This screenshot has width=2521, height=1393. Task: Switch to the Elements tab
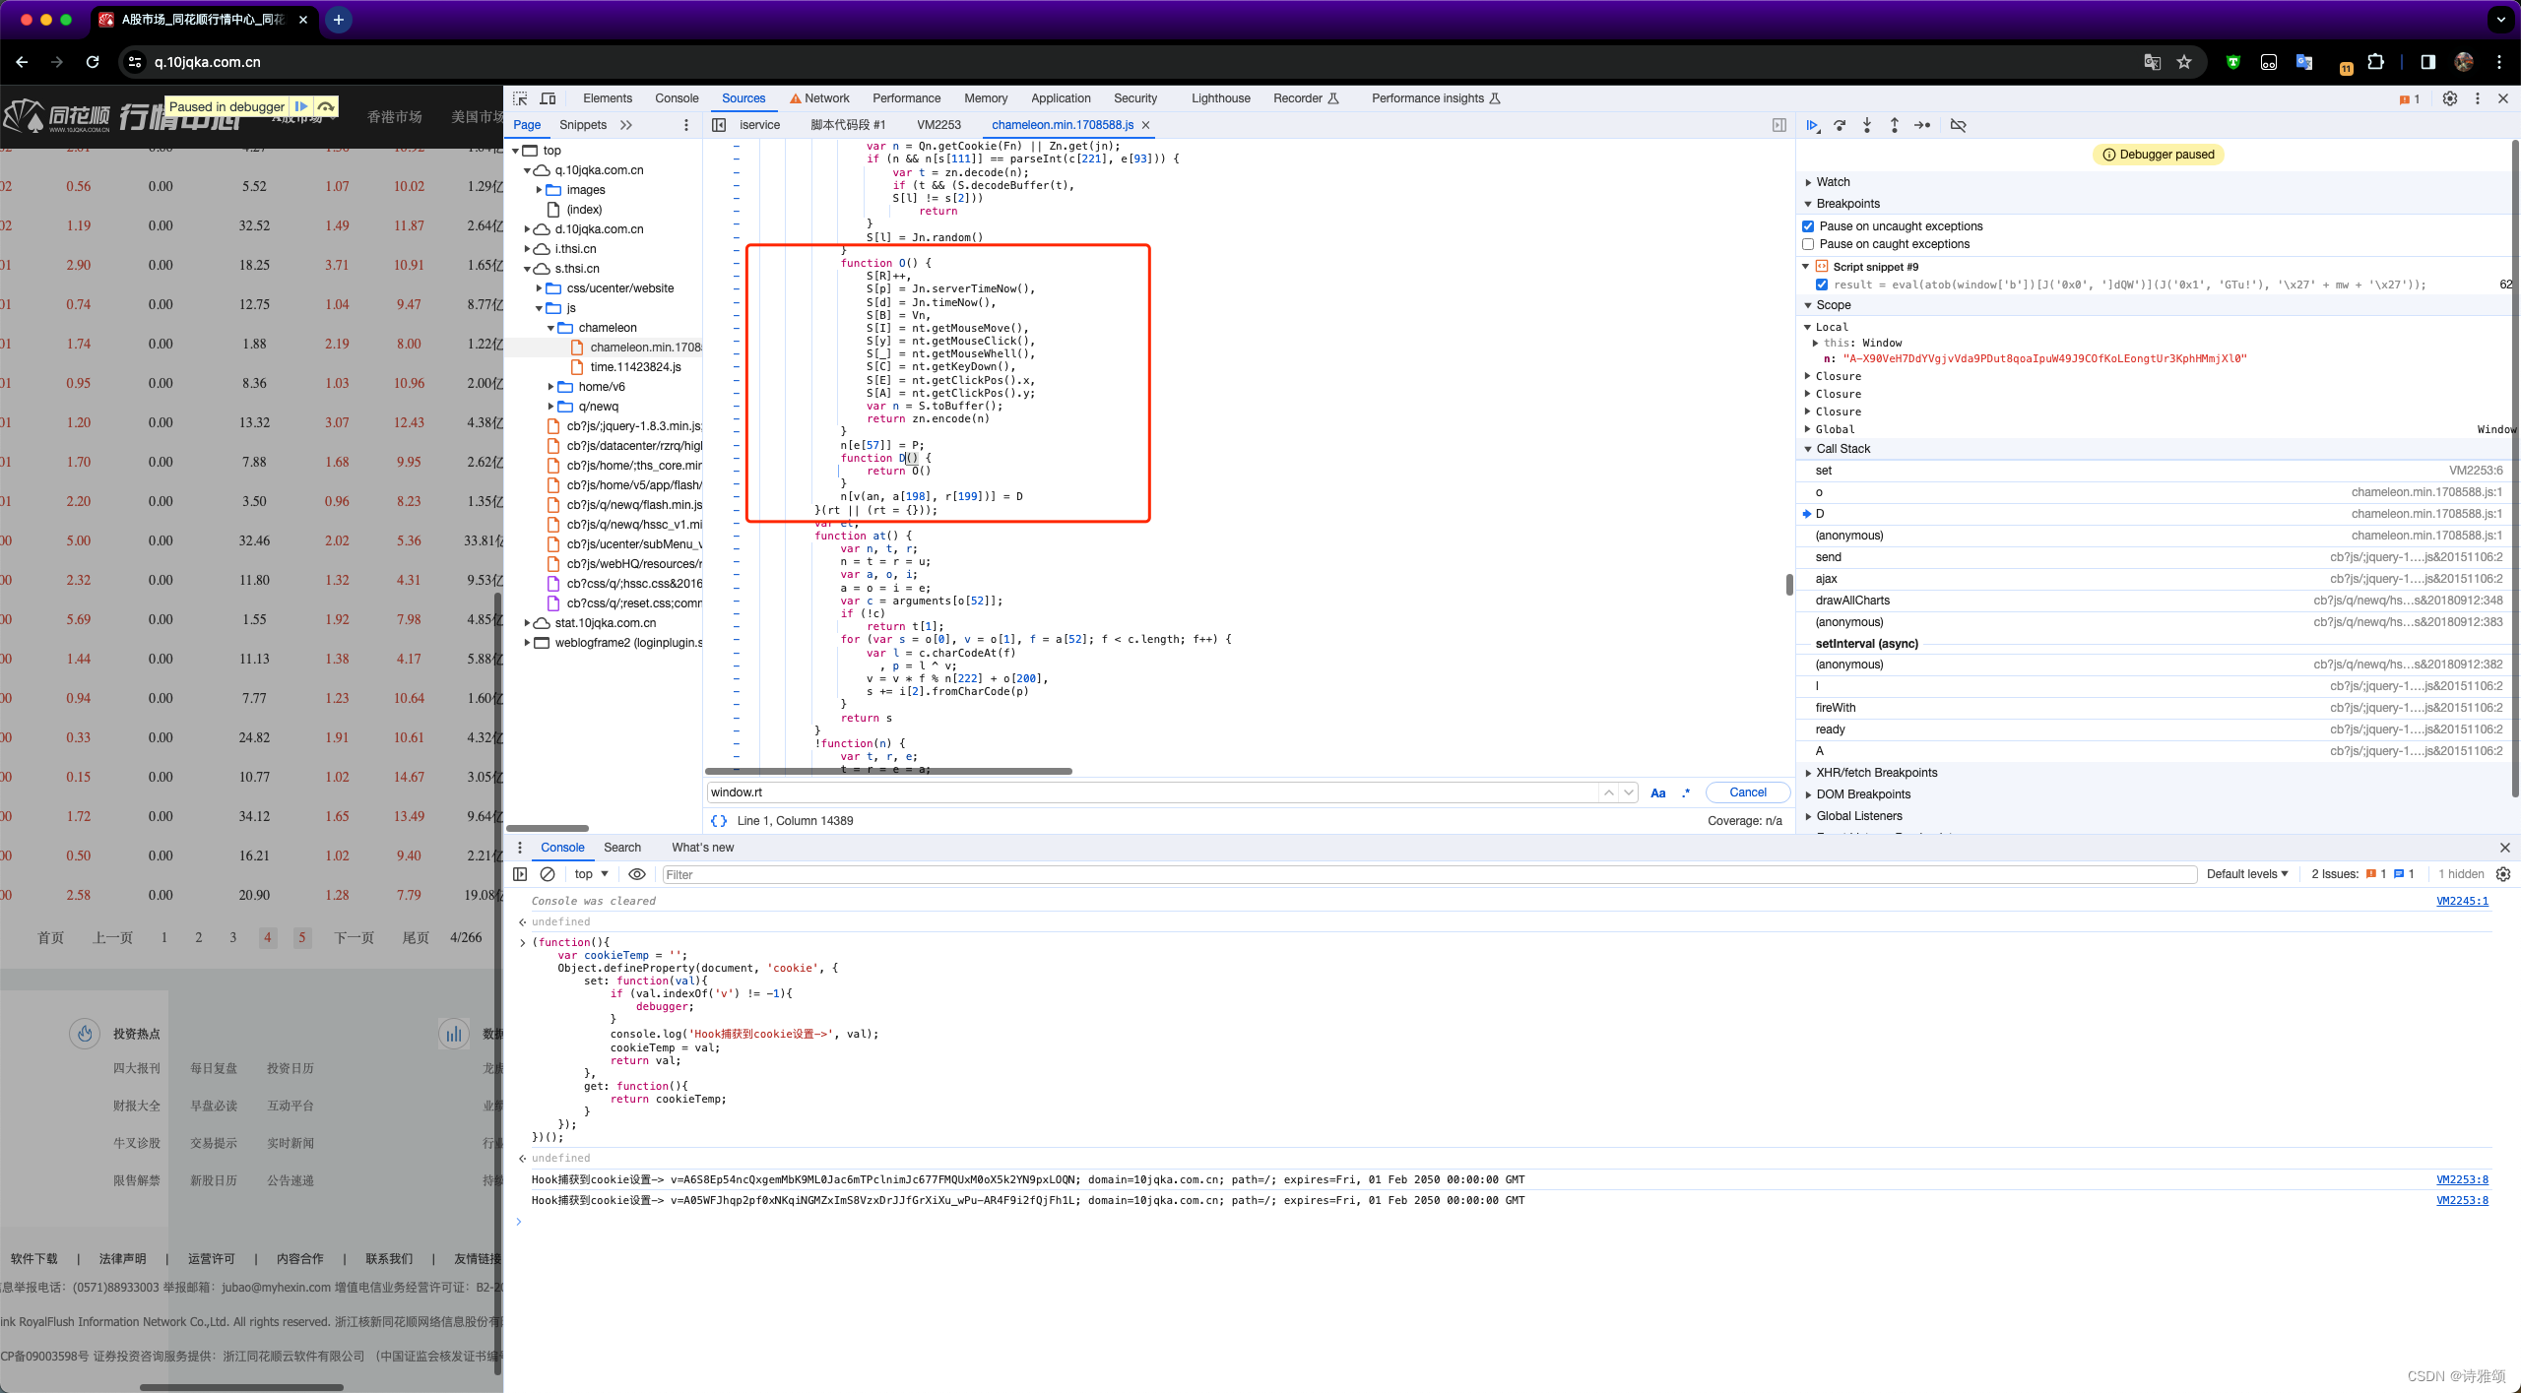click(608, 98)
